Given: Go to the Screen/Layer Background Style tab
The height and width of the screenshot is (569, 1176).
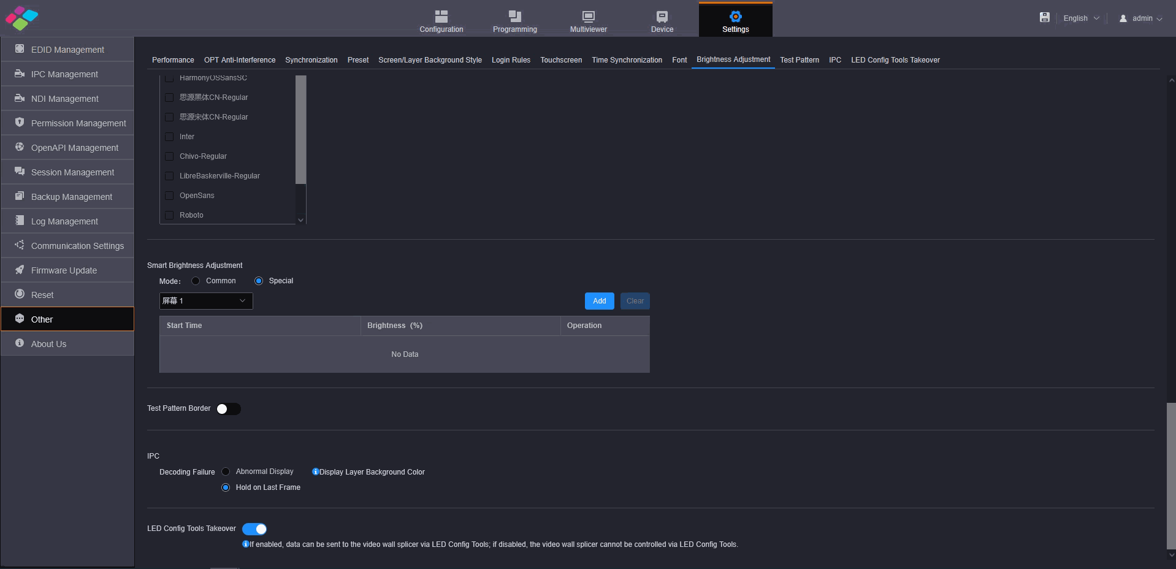Looking at the screenshot, I should coord(430,60).
